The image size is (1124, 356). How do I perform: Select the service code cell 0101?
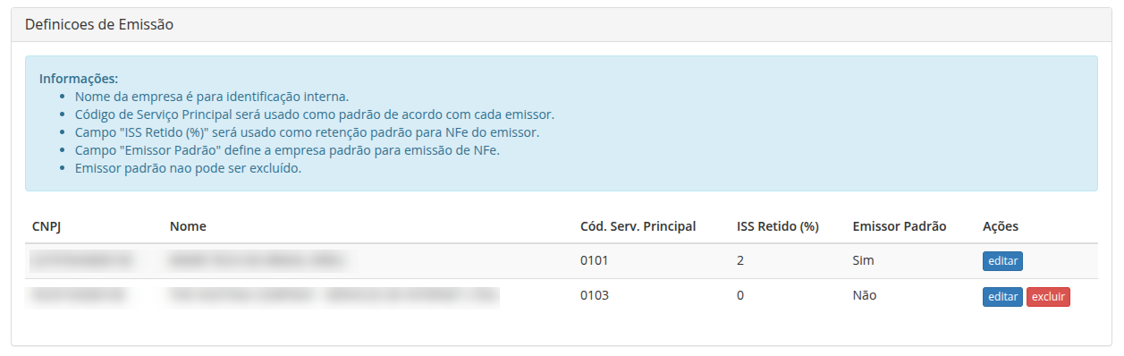tap(595, 261)
